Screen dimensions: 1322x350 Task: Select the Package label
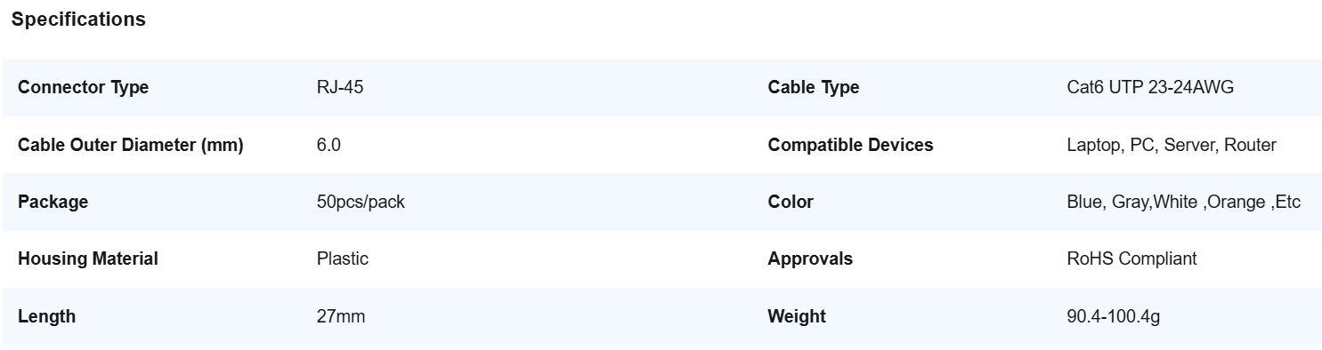coord(53,202)
